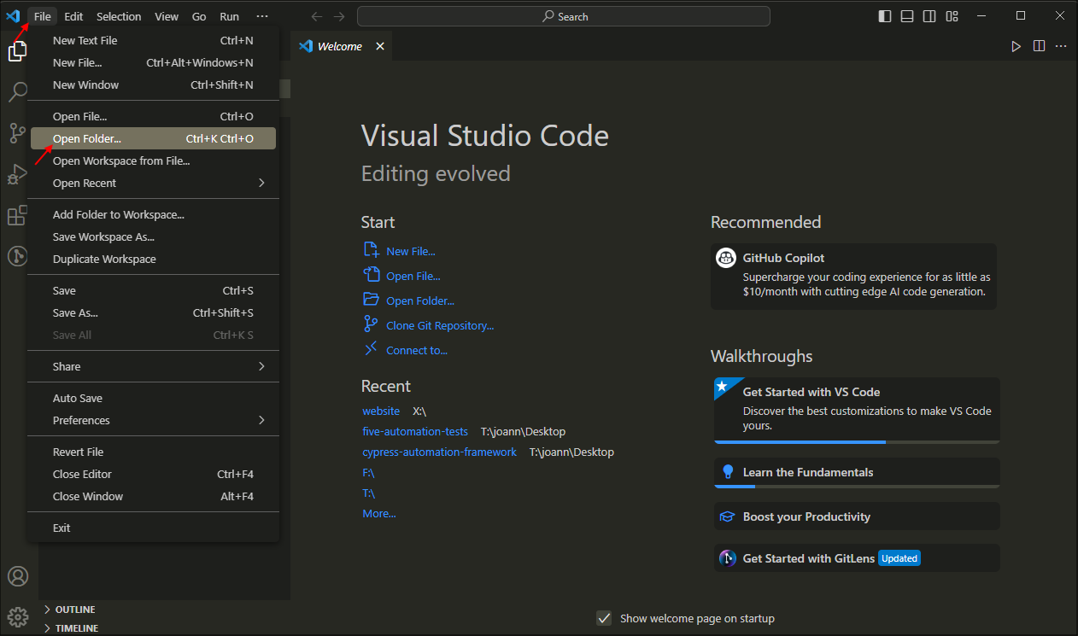
Task: Open the Customize Layout icon in the title bar
Action: tap(952, 16)
